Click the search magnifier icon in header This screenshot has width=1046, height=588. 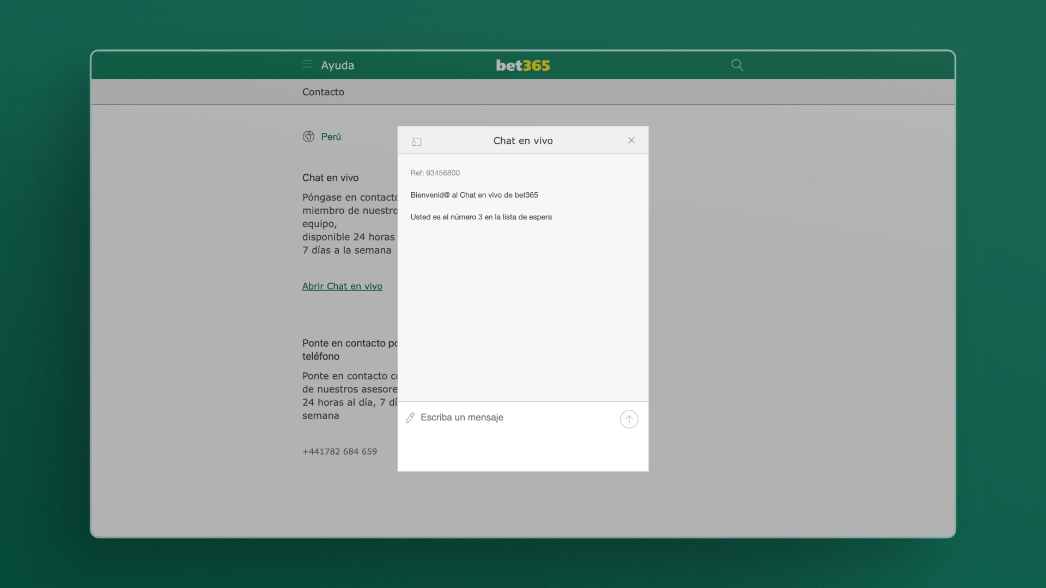(x=737, y=65)
